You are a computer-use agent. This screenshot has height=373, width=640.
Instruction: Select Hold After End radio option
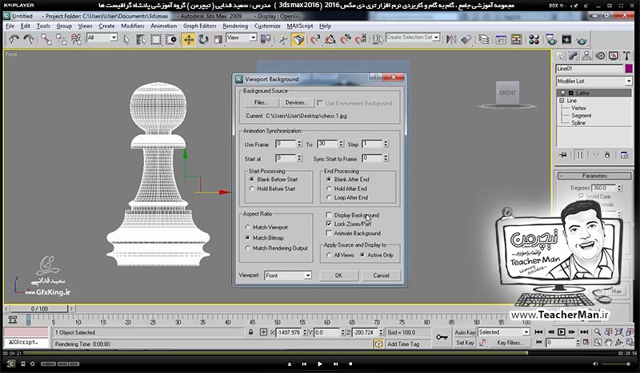click(x=329, y=188)
